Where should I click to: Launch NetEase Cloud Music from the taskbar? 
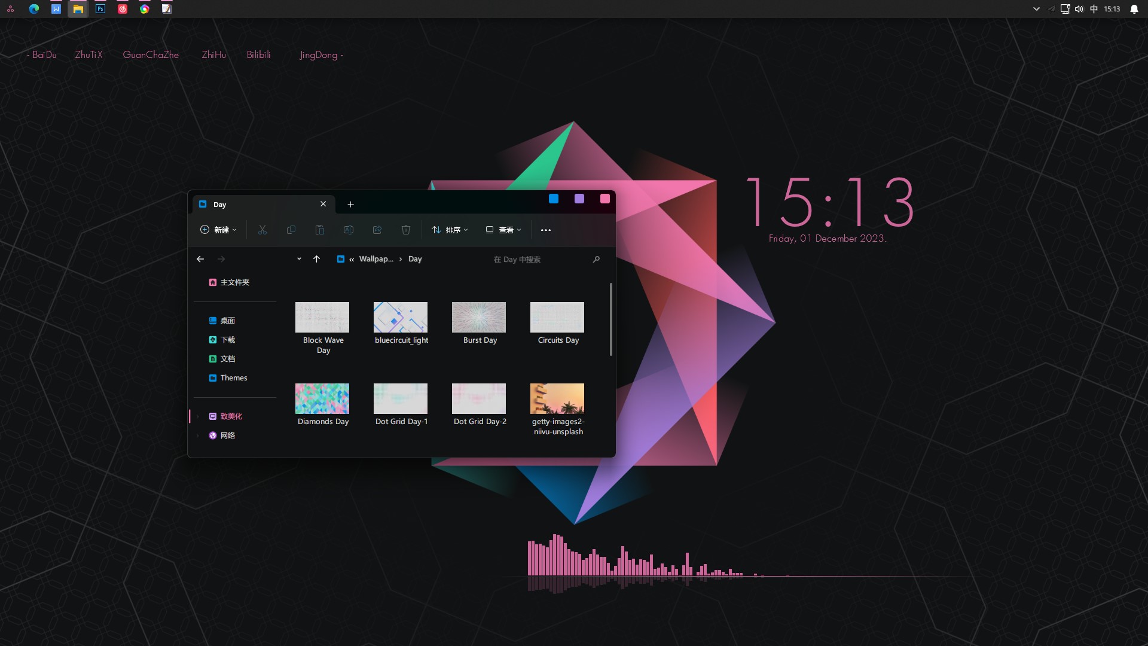coord(122,9)
